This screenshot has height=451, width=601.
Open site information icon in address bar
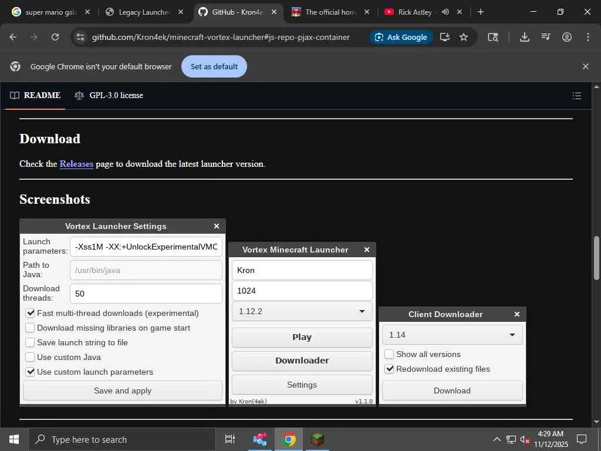(80, 37)
